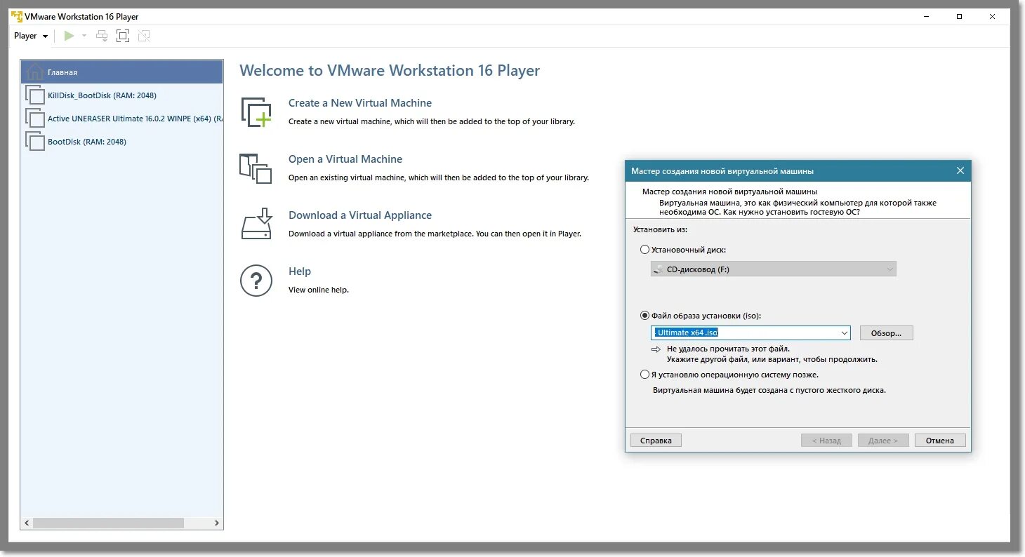The width and height of the screenshot is (1025, 557).
Task: Select Файл образа установки (iso) radio button
Action: point(644,316)
